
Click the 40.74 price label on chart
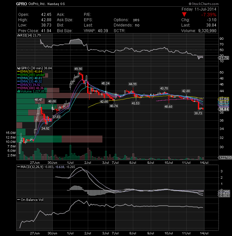pyautogui.click(x=114, y=106)
